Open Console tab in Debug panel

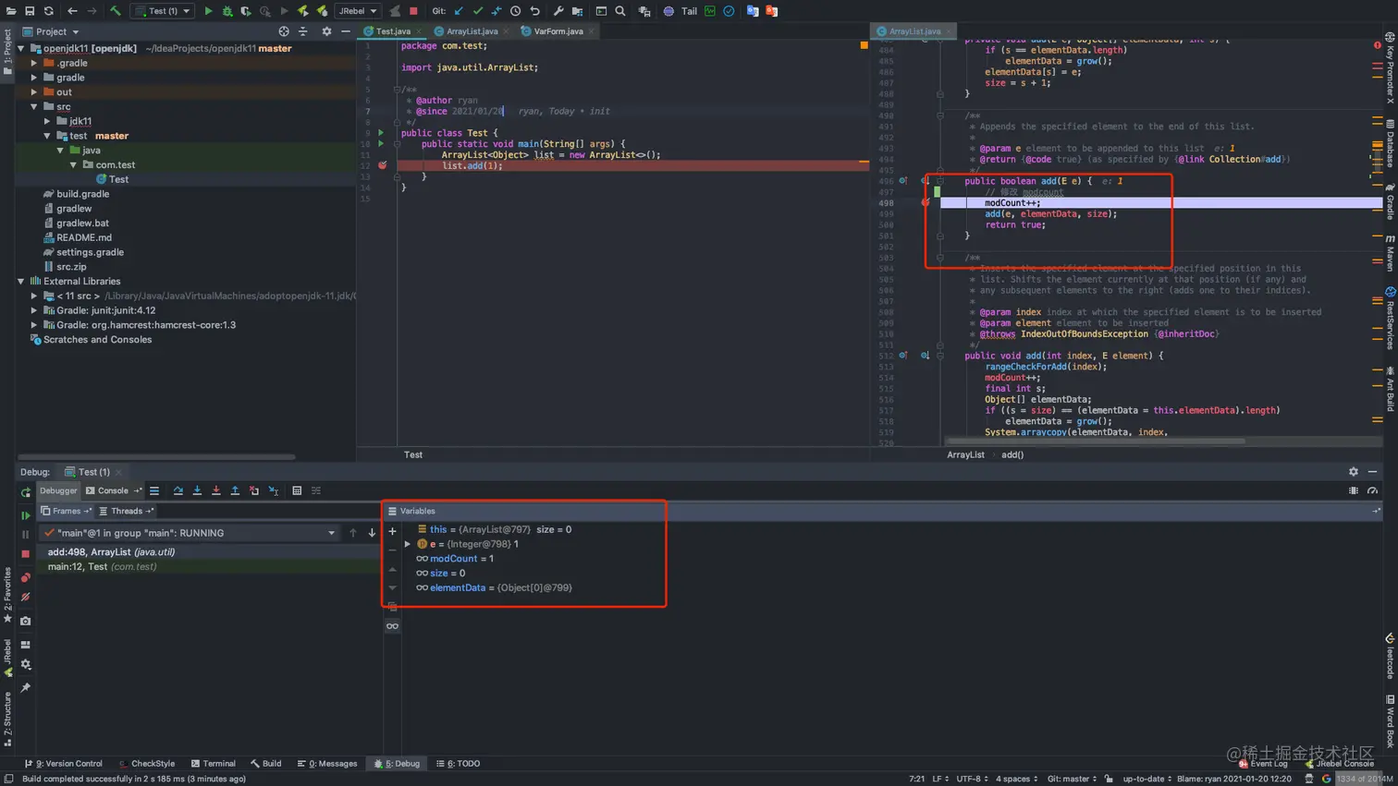tap(113, 490)
